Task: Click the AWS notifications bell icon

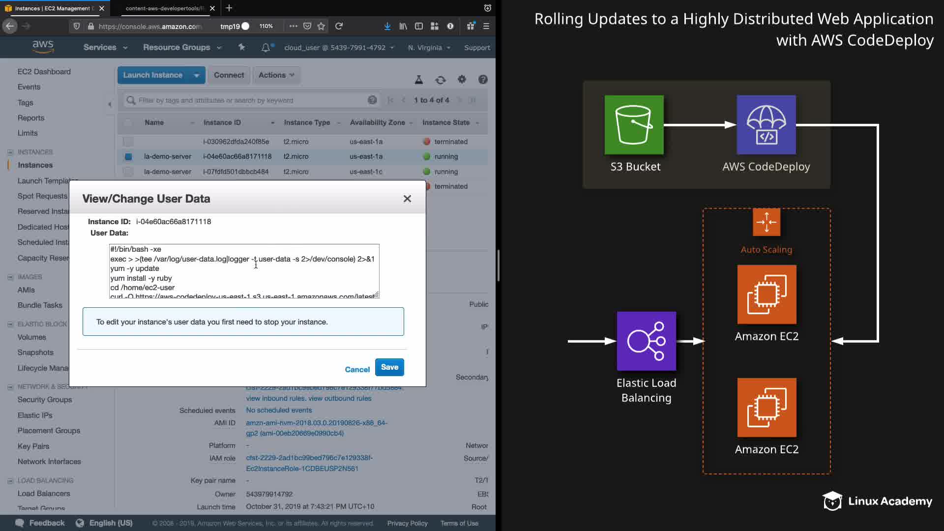Action: pos(265,48)
